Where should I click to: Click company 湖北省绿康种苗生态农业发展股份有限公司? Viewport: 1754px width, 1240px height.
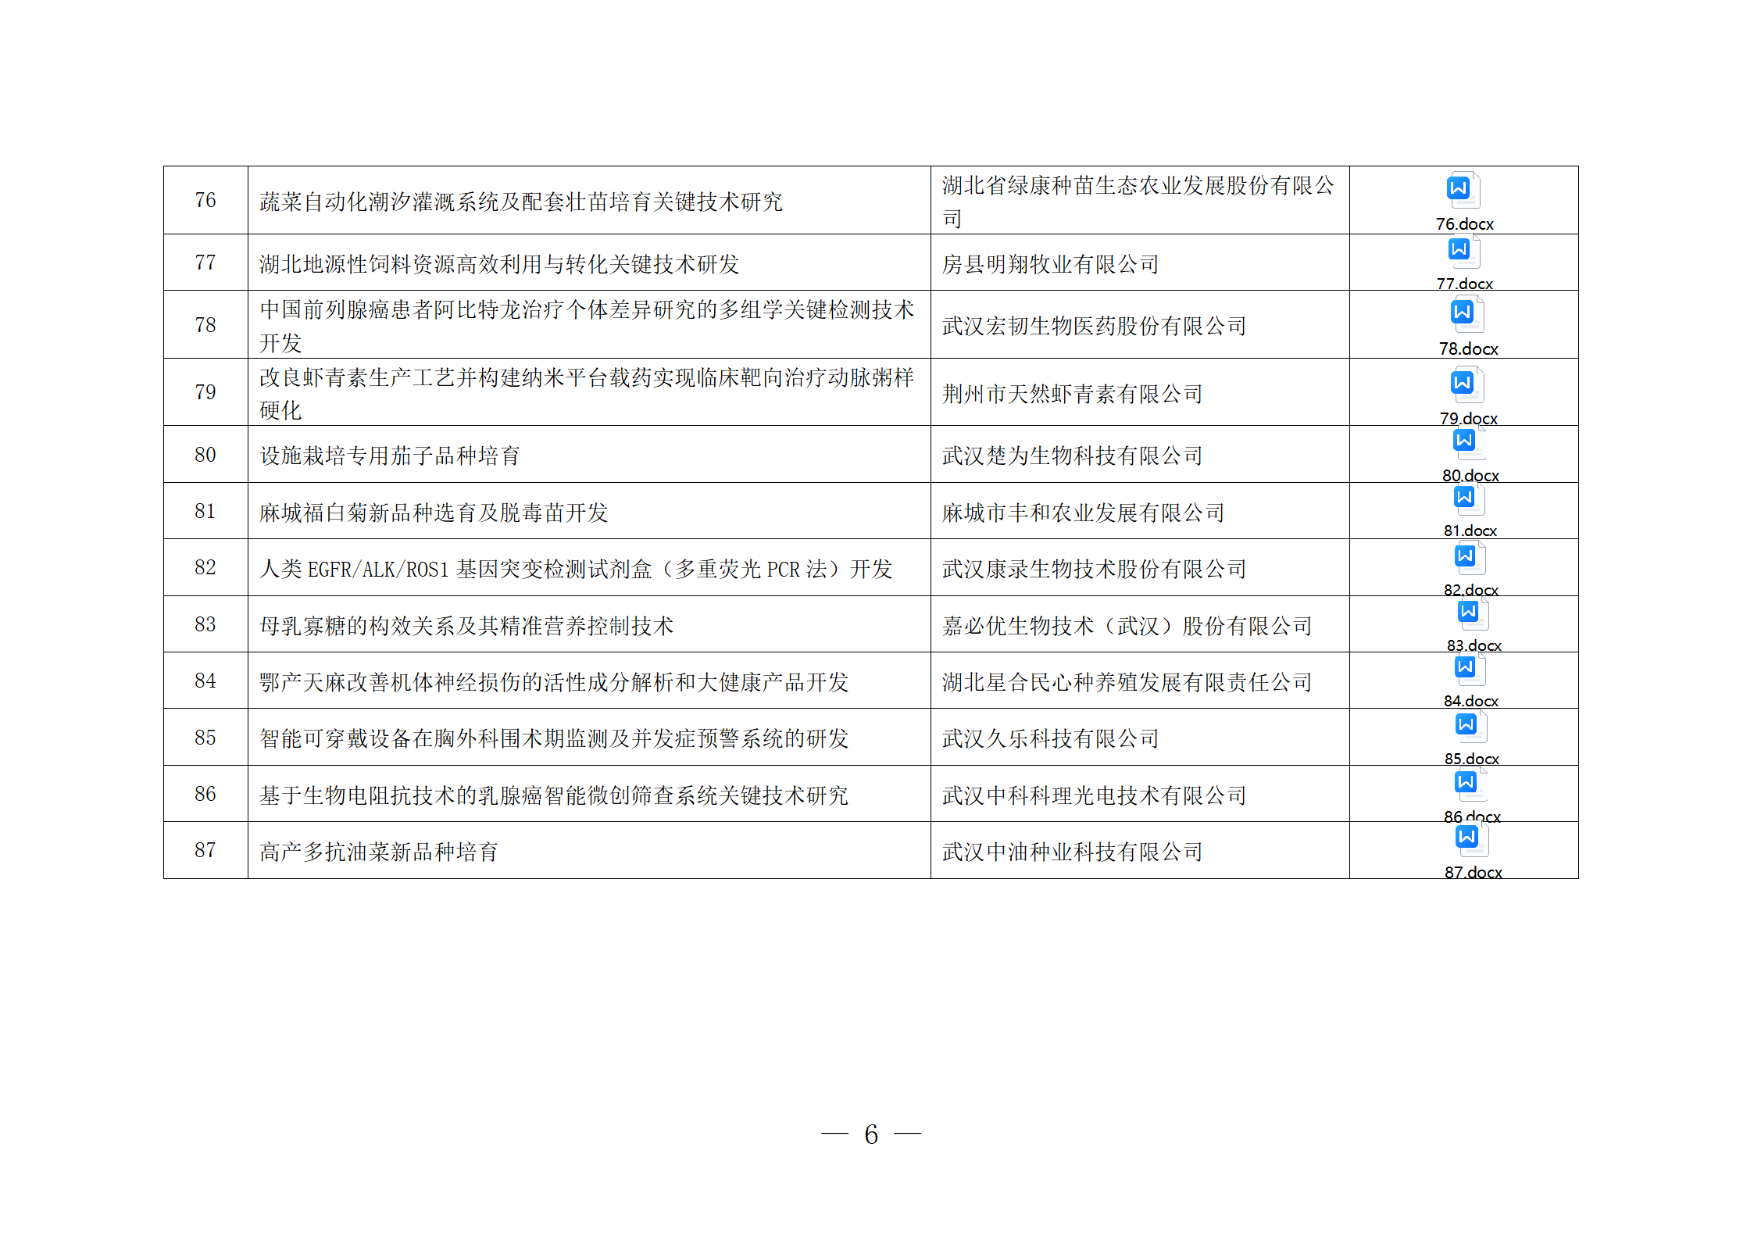click(x=1138, y=202)
